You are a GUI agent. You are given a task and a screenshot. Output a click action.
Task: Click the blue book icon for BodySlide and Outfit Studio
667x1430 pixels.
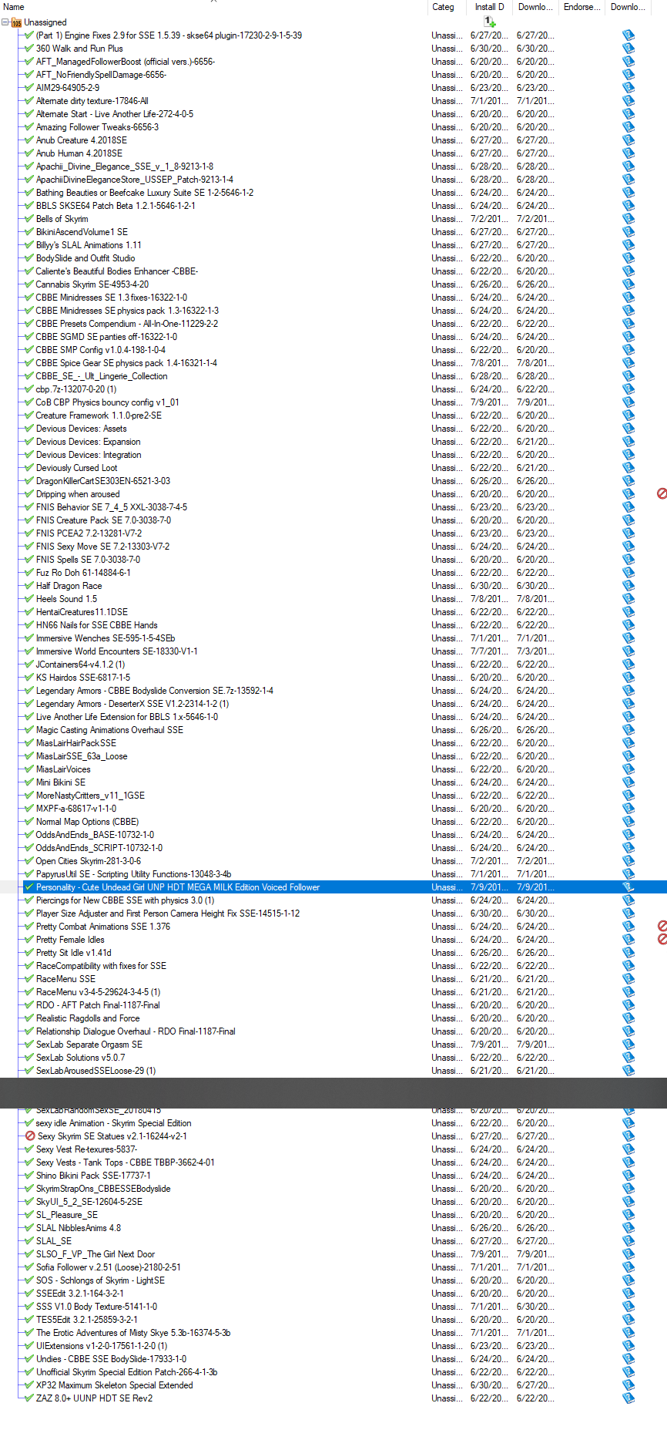628,258
